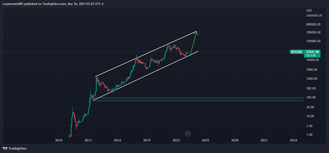Click the 5d 17h candle countdown
The height and width of the screenshot is (153, 329).
point(311,55)
